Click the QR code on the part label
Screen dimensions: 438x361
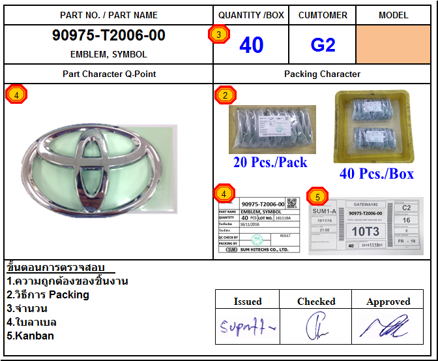[292, 204]
